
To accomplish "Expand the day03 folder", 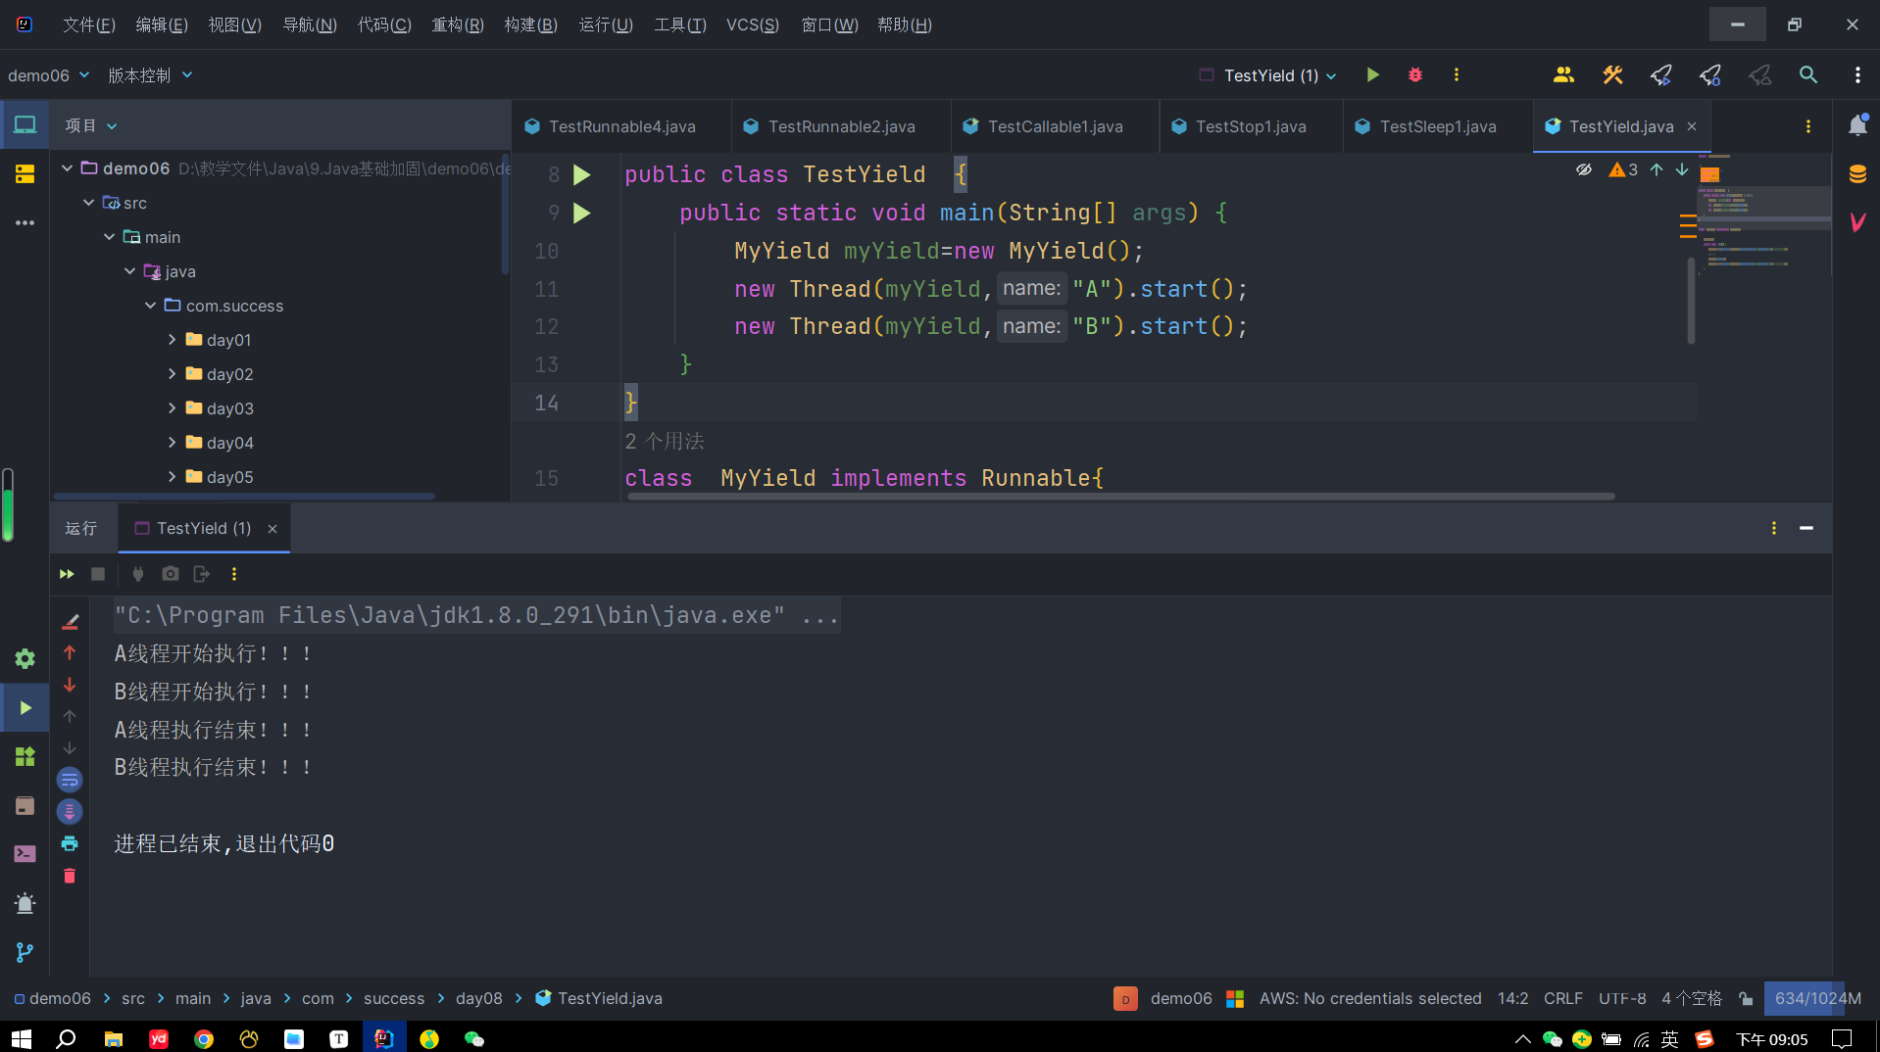I will coord(172,408).
